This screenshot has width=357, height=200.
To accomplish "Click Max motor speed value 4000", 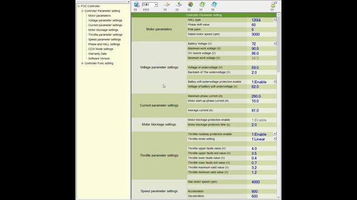I will pyautogui.click(x=262, y=182).
